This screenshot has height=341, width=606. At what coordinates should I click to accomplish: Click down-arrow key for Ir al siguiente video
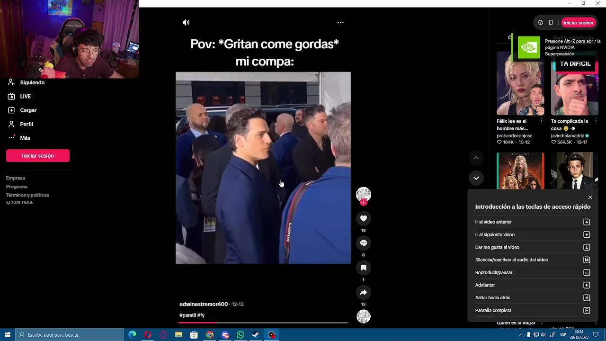(x=587, y=234)
